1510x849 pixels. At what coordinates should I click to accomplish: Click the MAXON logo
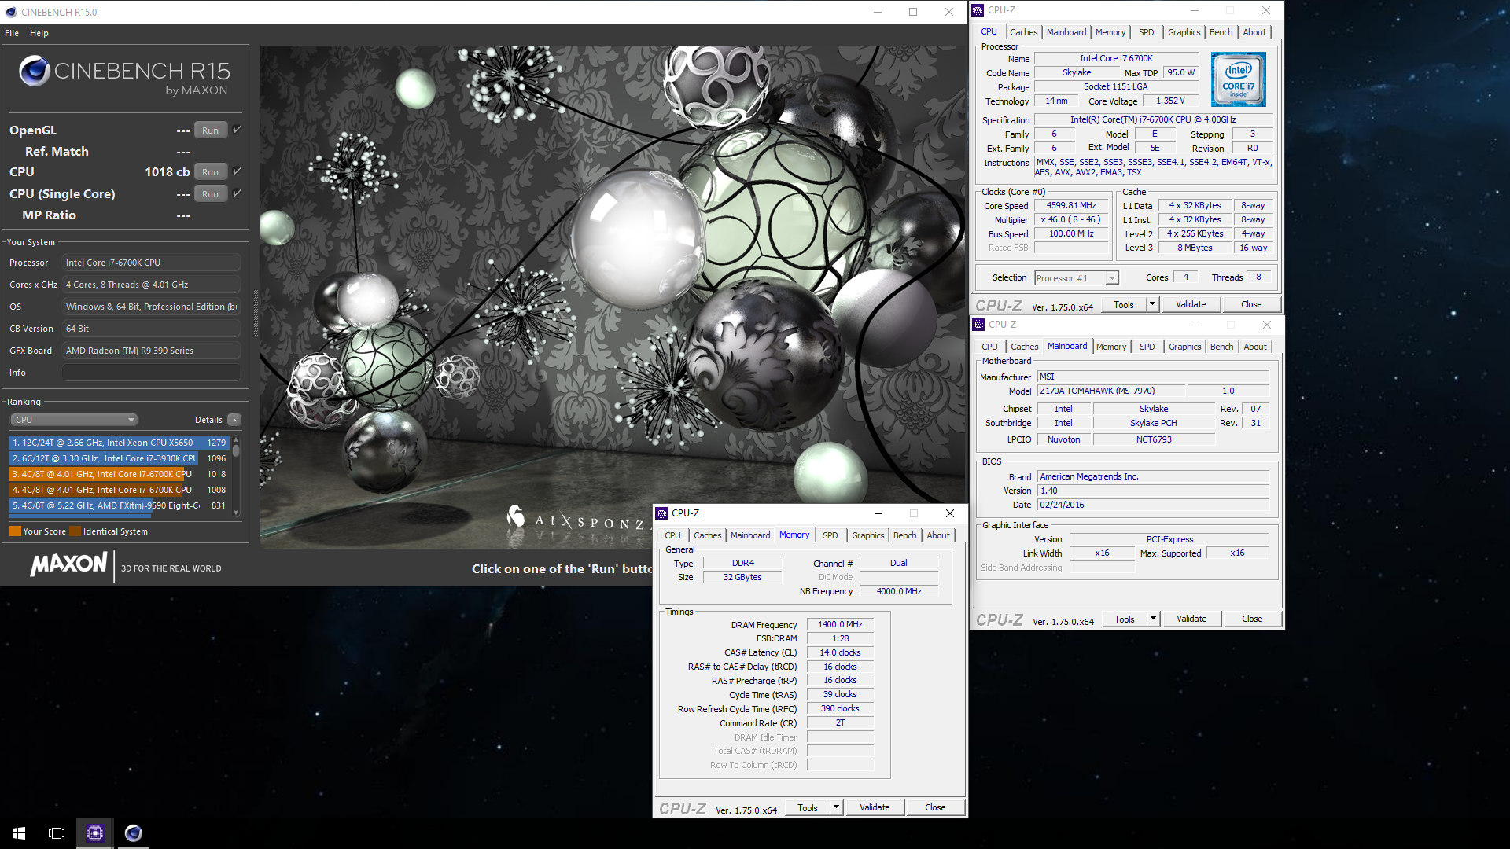pyautogui.click(x=68, y=564)
